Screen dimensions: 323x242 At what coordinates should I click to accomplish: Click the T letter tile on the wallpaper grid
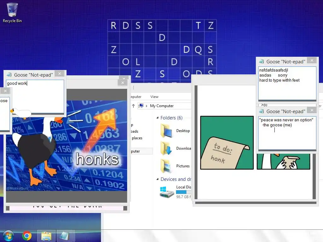[198, 26]
